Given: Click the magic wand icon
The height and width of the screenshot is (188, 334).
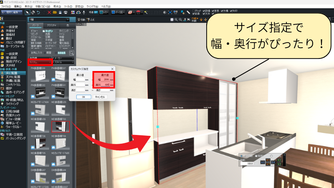Looking at the screenshot, I should (146, 13).
